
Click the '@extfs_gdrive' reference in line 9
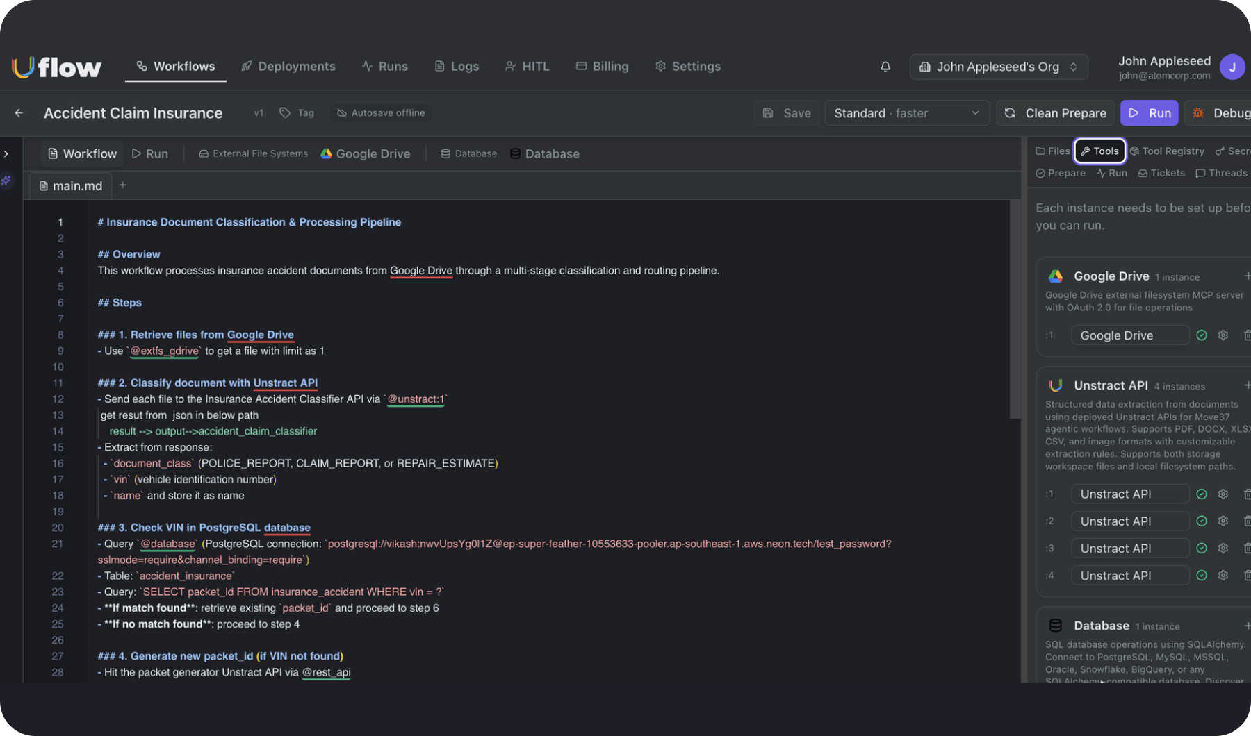coord(165,351)
